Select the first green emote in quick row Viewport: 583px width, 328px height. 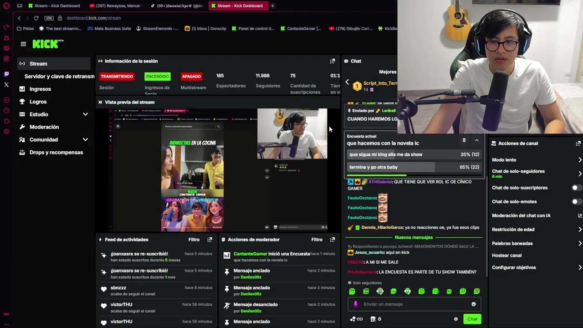pyautogui.click(x=352, y=292)
